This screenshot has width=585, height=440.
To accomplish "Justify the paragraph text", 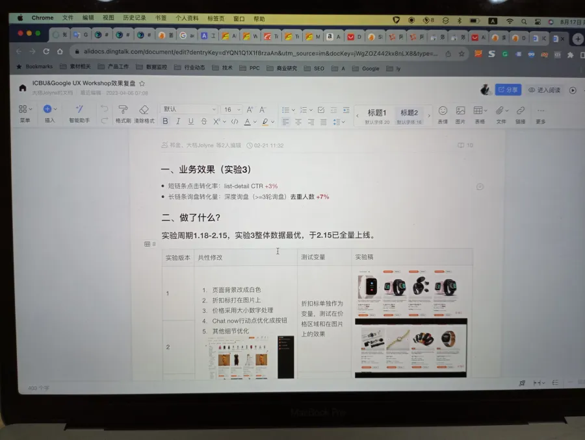I will 324,122.
